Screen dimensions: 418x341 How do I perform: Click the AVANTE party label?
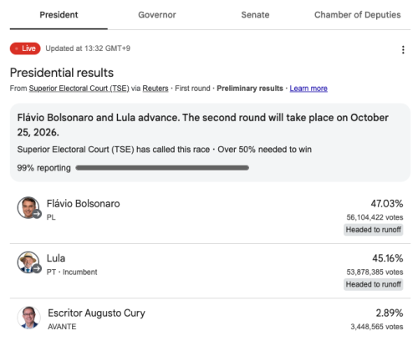(62, 327)
